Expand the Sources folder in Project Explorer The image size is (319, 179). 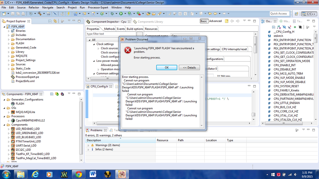[x=9, y=64]
